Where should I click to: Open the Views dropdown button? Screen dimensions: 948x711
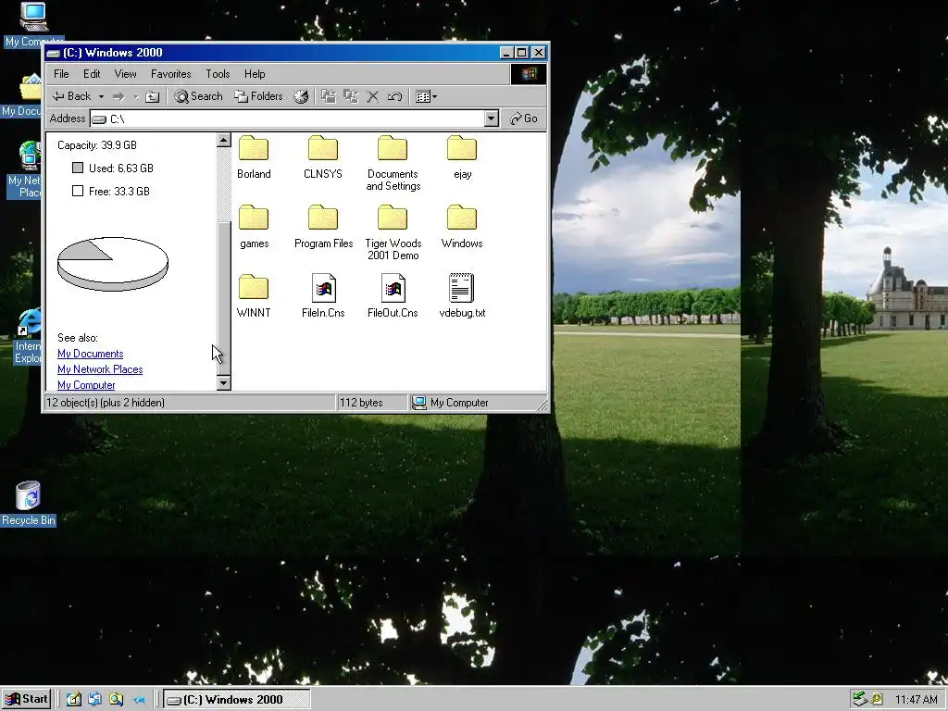426,96
